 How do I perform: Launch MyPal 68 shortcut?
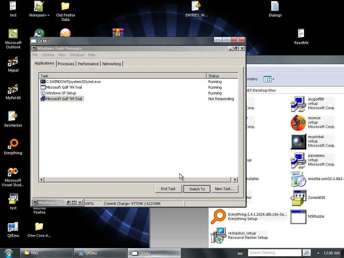[x=13, y=92]
